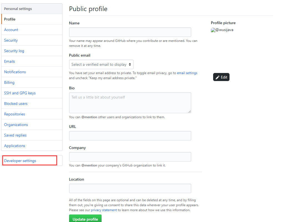Viewport: 290px width, 222px height.
Task: Click the broken profile picture image icon
Action: (213, 30)
